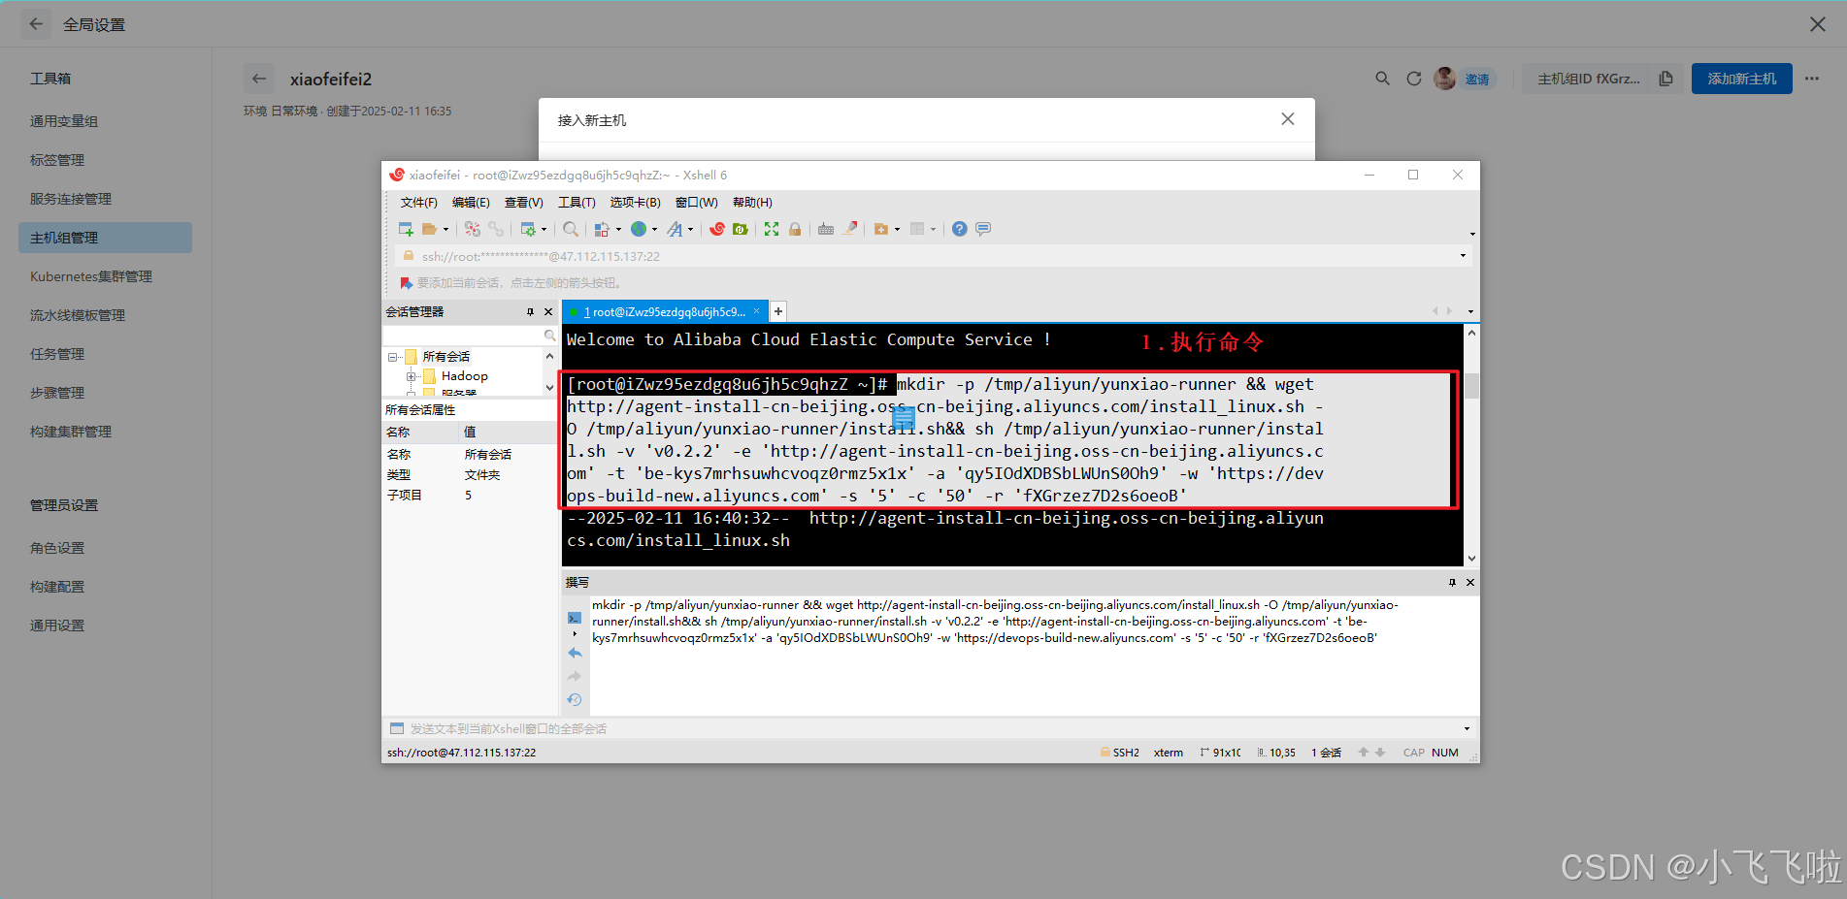Viewport: 1847px width, 899px height.
Task: Open 标签管理 in the sidebar
Action: click(x=57, y=160)
